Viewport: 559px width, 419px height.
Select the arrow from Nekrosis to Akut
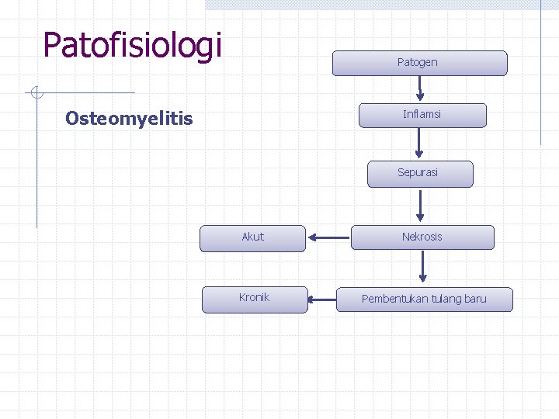[328, 237]
